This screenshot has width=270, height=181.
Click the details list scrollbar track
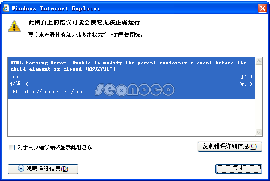click(x=258, y=97)
